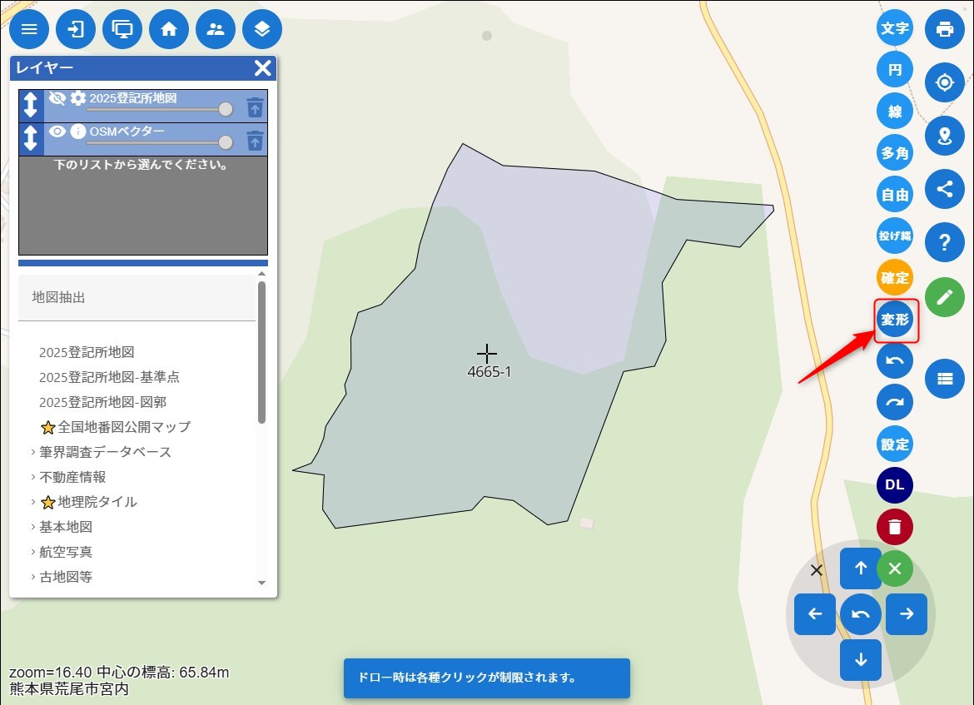974x705 pixels.
Task: Select 全国地番図公開マップ from the list
Action: point(124,427)
